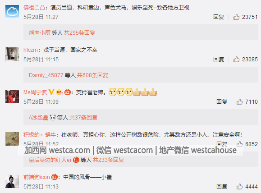Like Me周宁波's comment with 7110 likes
The image size is (261, 193).
(239, 101)
